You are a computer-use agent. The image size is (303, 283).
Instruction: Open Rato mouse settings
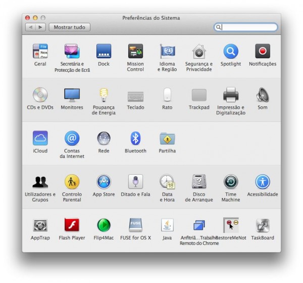(x=167, y=95)
